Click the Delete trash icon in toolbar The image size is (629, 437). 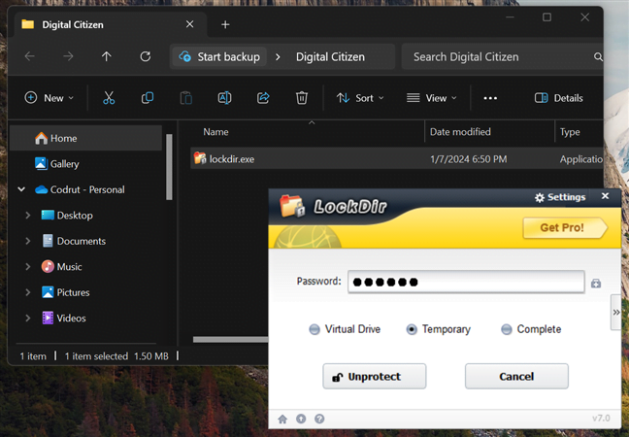click(x=302, y=98)
